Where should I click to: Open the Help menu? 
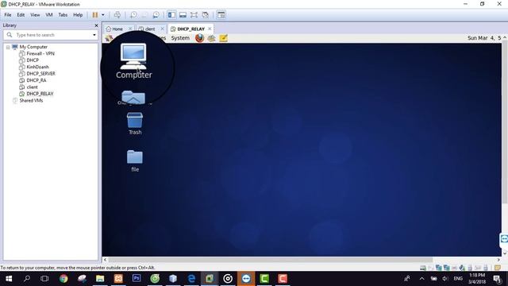tap(78, 15)
